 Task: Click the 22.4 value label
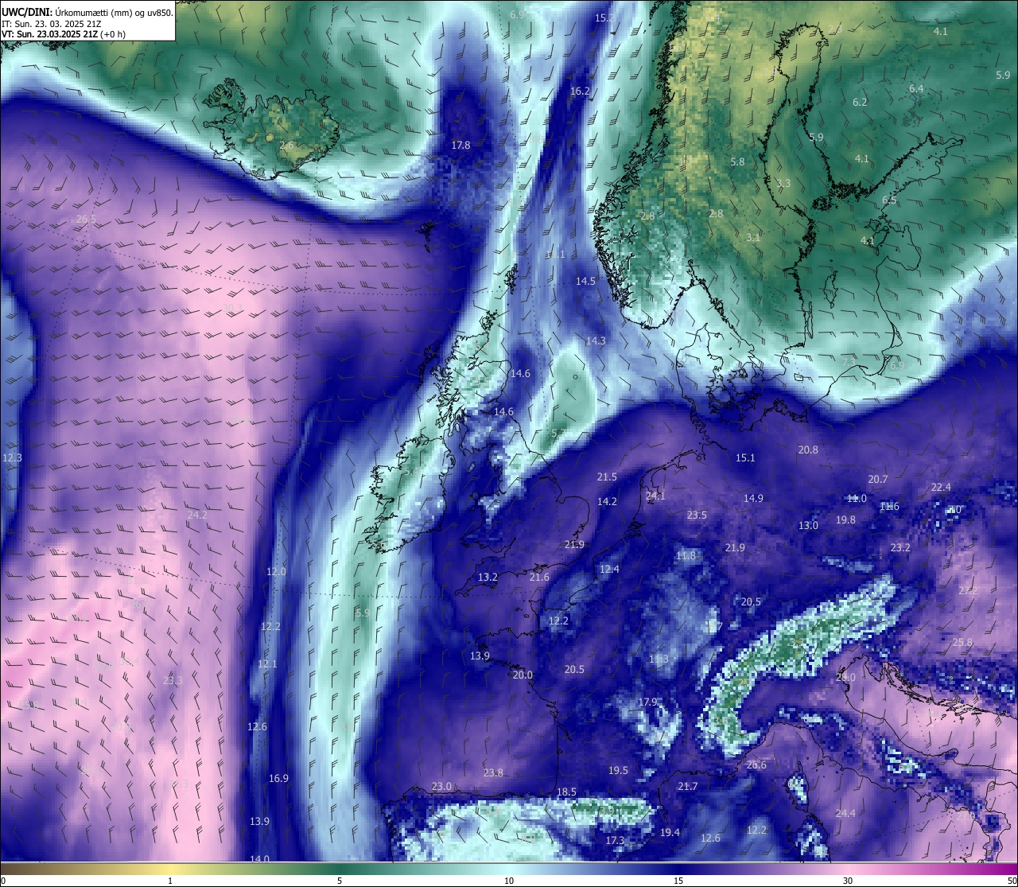941,487
